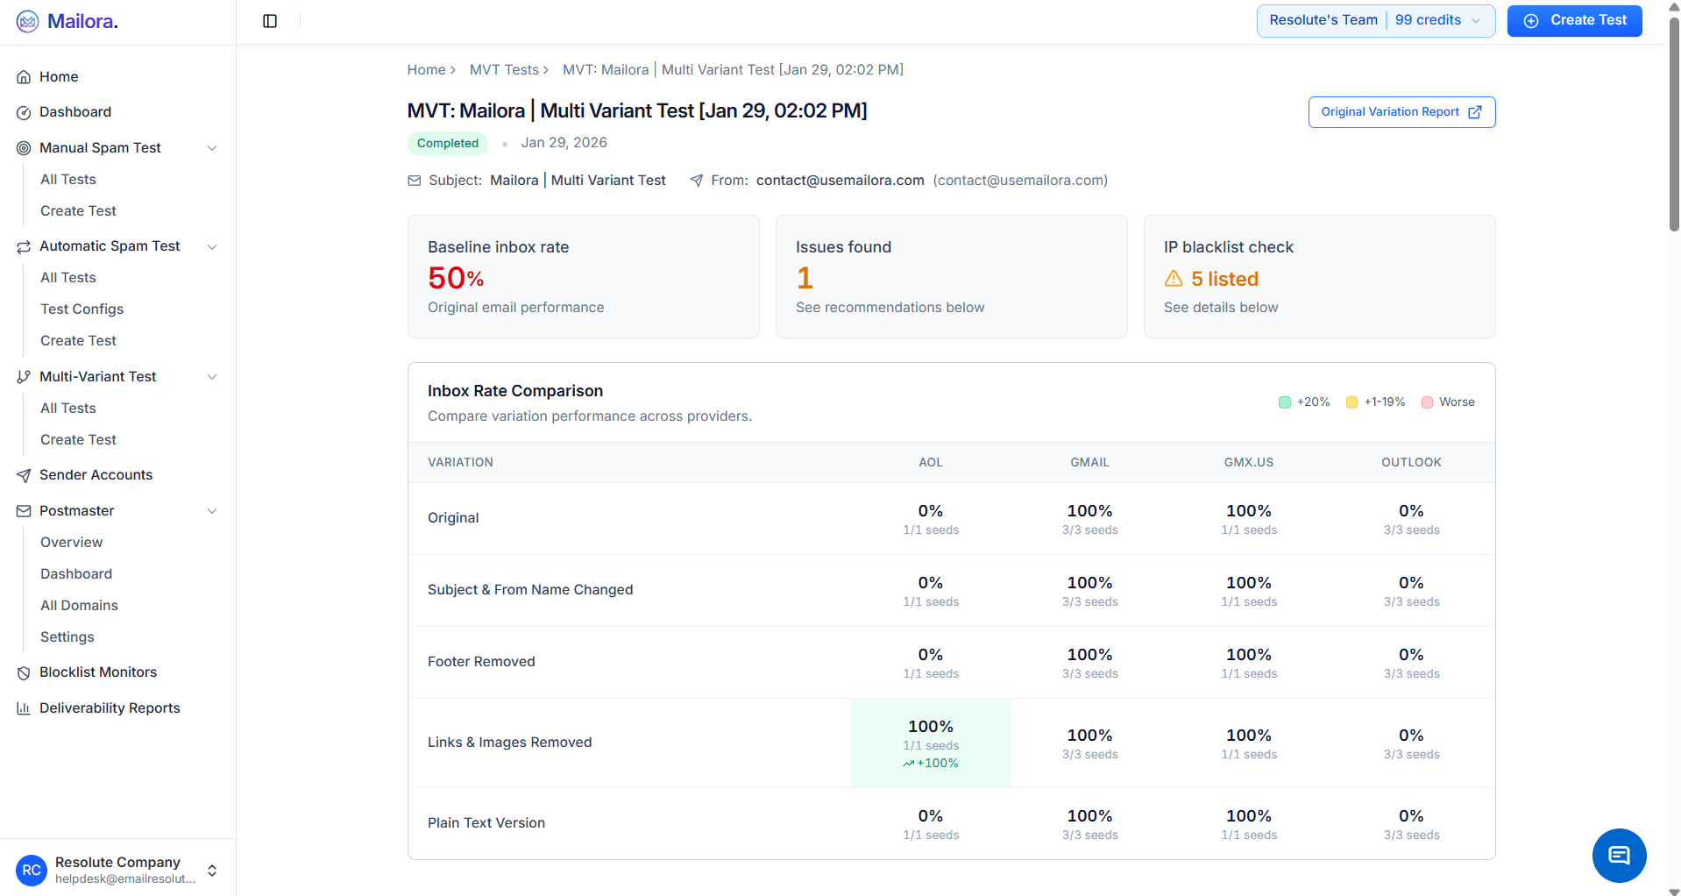Click the Automatic Spam Test refresh icon
This screenshot has height=896, width=1681.
(x=24, y=246)
